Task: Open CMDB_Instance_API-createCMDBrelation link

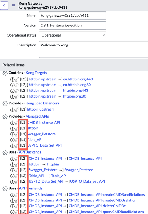Action: tap(102, 200)
